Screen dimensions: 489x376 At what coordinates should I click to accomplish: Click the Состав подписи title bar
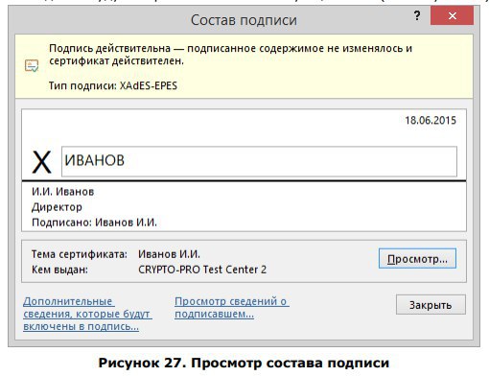pos(244,20)
